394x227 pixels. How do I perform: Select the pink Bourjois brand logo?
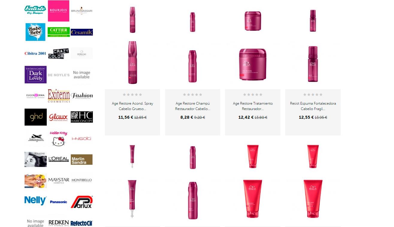click(x=58, y=11)
